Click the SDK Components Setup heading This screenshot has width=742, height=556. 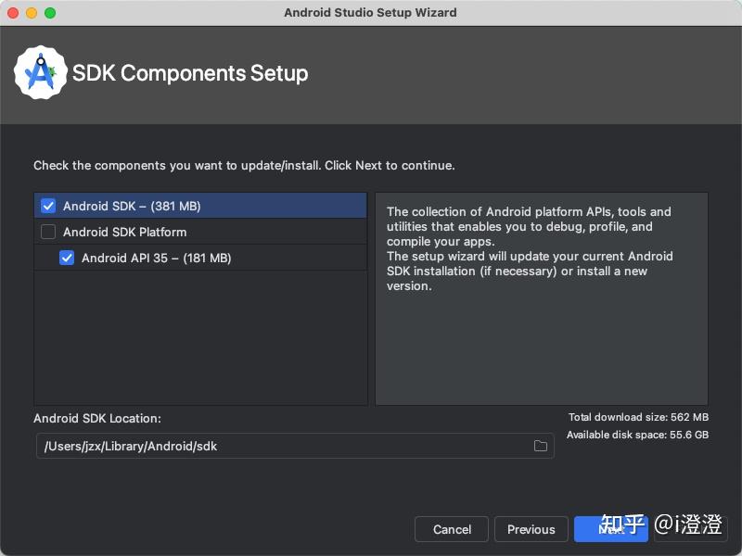click(x=190, y=72)
